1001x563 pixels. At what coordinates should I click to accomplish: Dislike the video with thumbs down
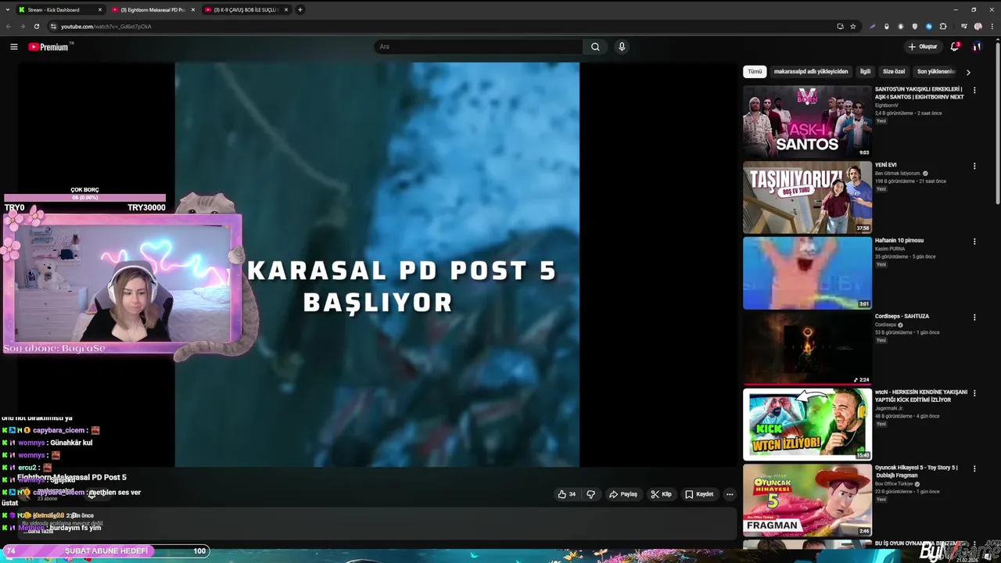coord(590,494)
